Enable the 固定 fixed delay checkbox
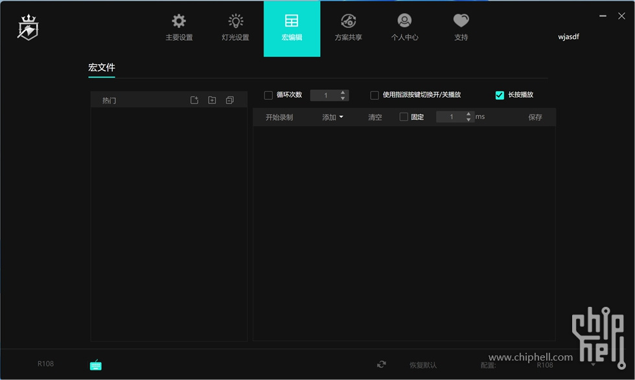This screenshot has width=635, height=380. click(404, 117)
